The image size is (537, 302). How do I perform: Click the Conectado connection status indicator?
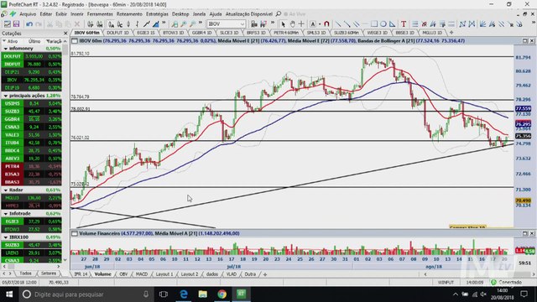[507, 283]
